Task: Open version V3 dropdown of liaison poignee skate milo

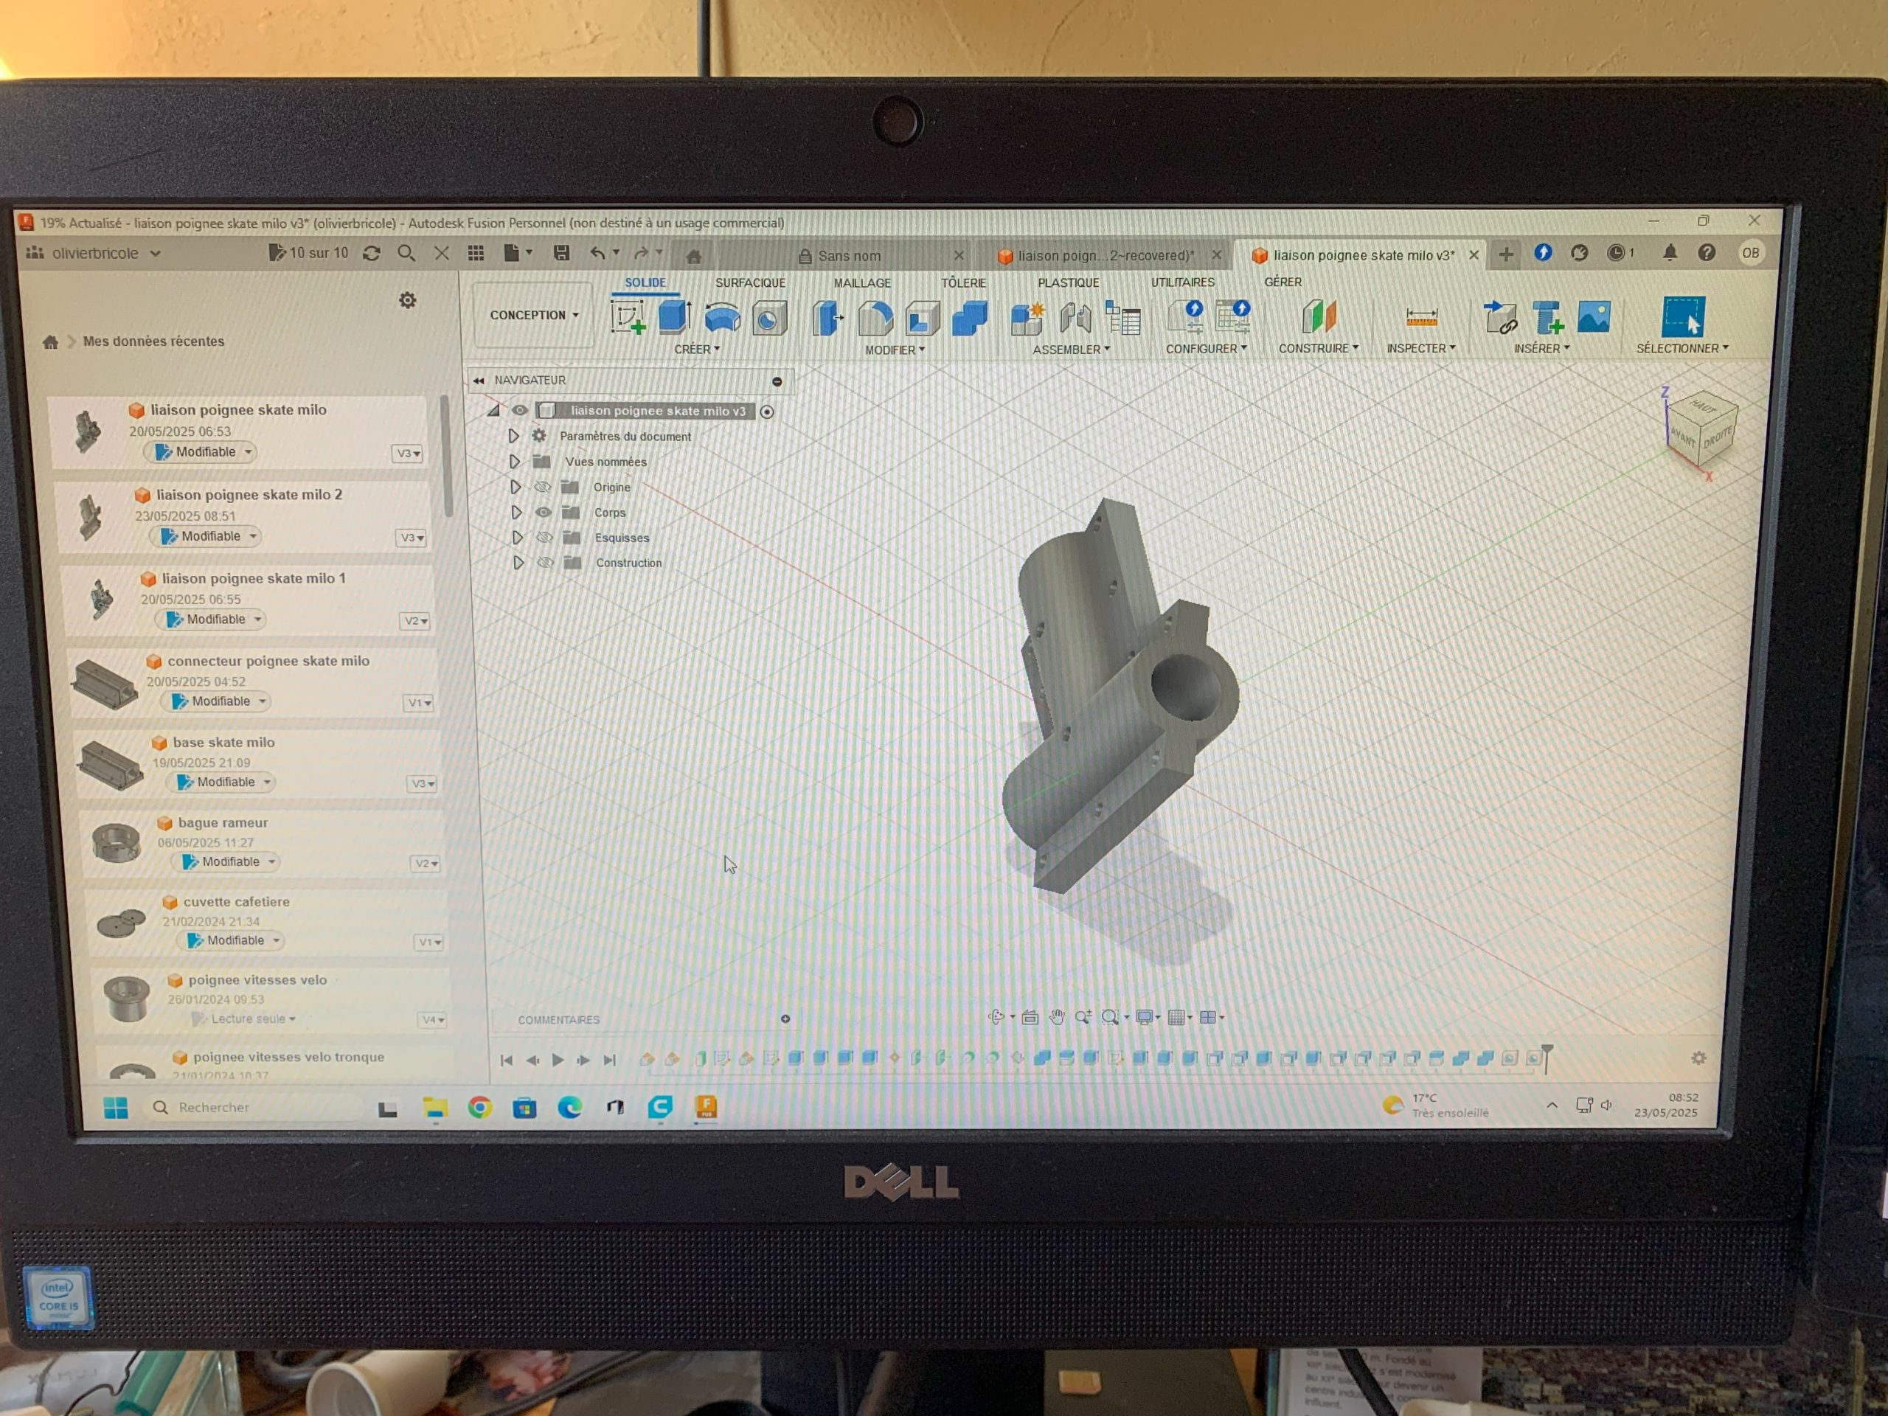Action: point(408,454)
